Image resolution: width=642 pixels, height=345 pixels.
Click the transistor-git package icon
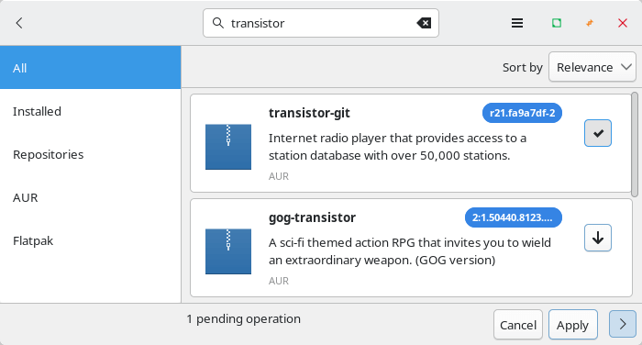(228, 147)
